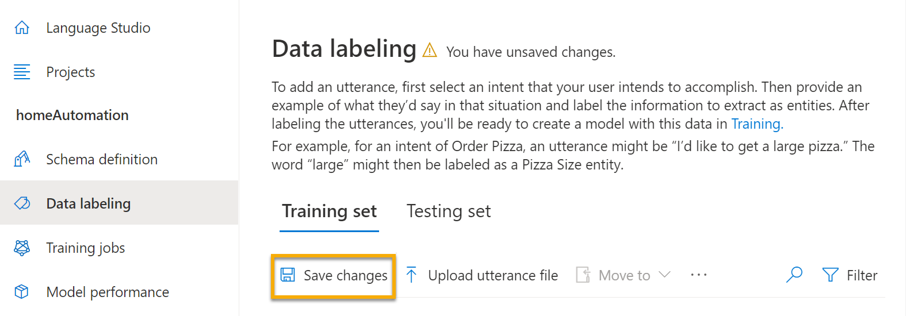Viewport: 906px width, 316px height.
Task: Click the Save changes floppy disk icon
Action: coord(288,275)
